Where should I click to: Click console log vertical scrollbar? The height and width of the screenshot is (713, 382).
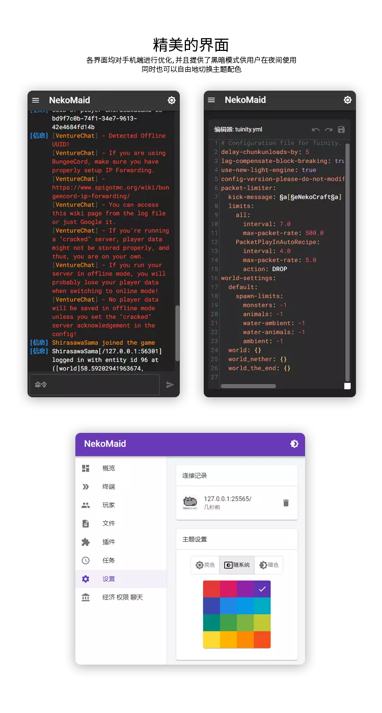pyautogui.click(x=177, y=333)
